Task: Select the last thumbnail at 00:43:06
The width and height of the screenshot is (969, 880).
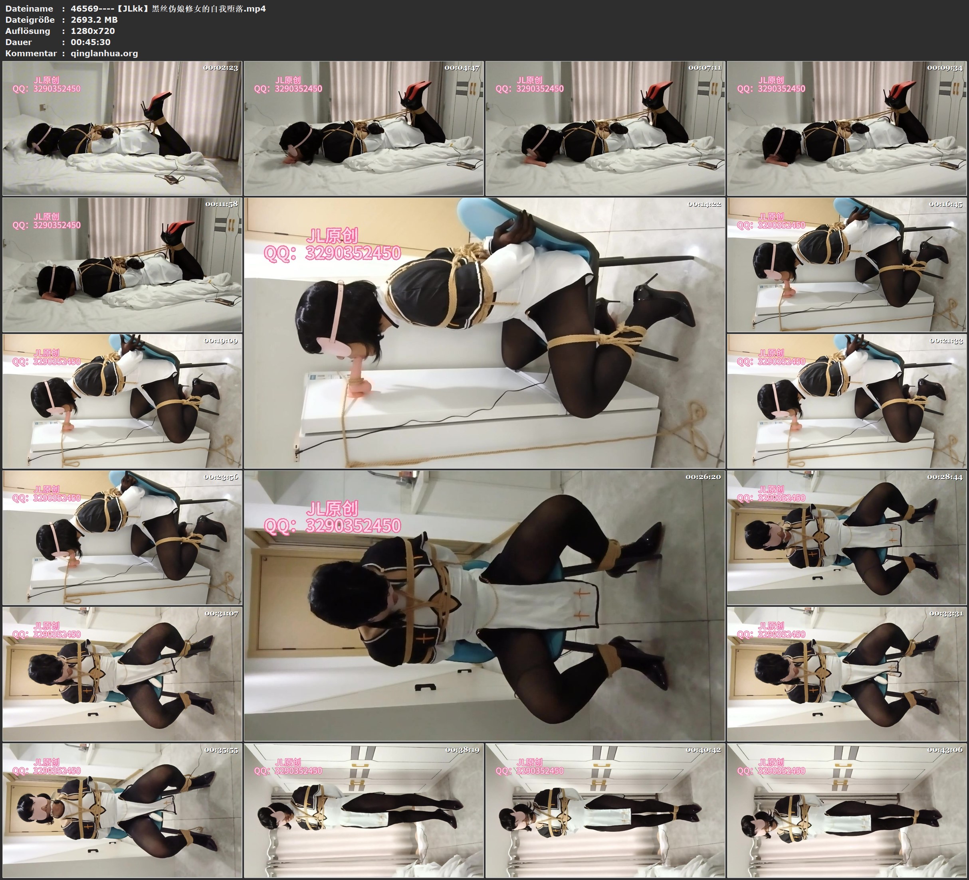Action: tap(847, 810)
